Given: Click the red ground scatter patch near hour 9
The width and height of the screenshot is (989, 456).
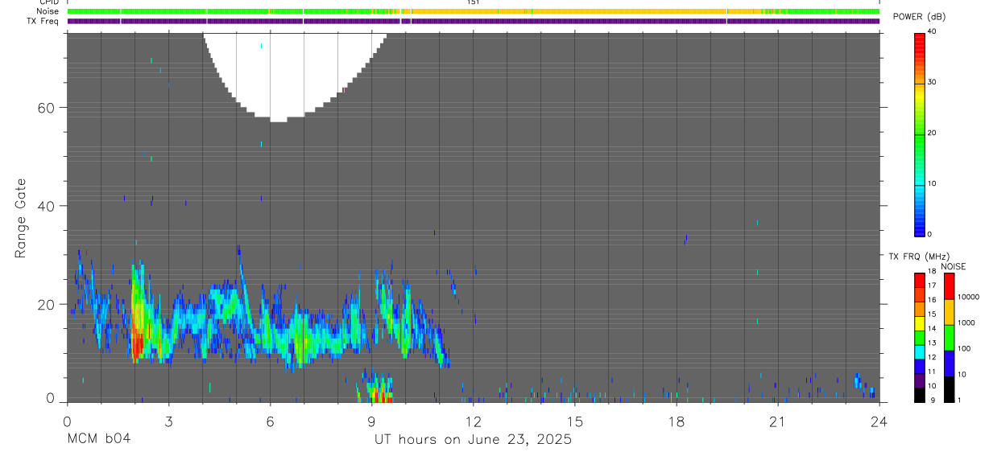Looking at the screenshot, I should [380, 396].
